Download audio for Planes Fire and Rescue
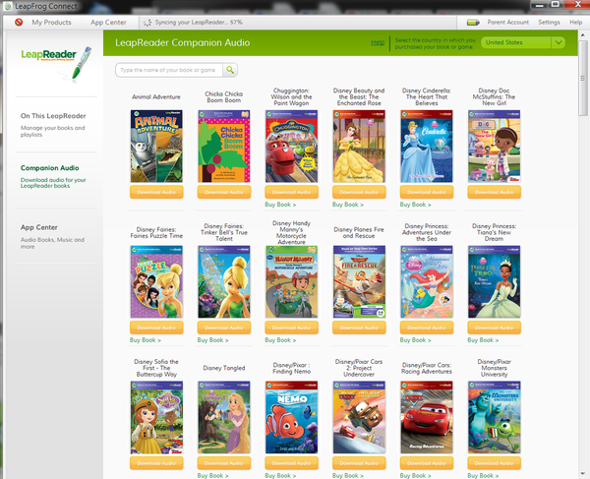Screen dimensions: 590x479 pyautogui.click(x=359, y=328)
